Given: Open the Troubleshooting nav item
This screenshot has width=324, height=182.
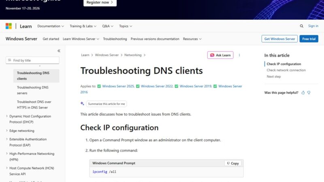Looking at the screenshot, I should point(115,39).
